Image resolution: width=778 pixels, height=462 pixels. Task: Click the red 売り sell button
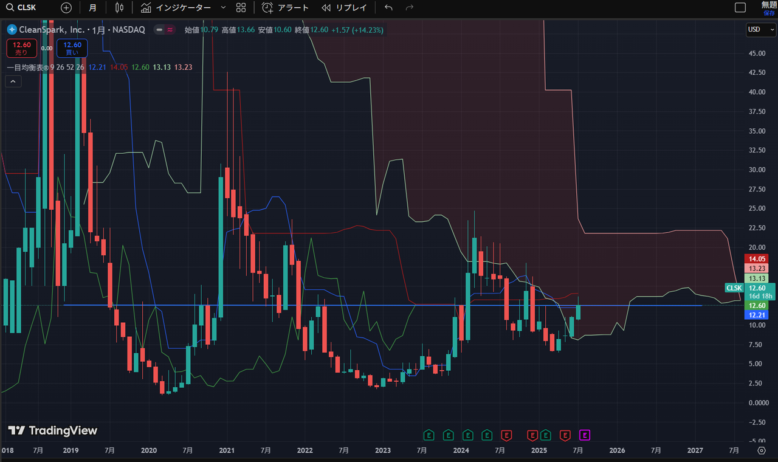click(21, 48)
